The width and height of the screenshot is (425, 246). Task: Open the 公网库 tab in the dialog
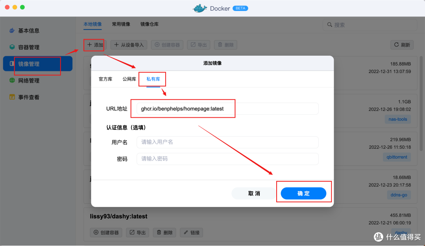129,79
